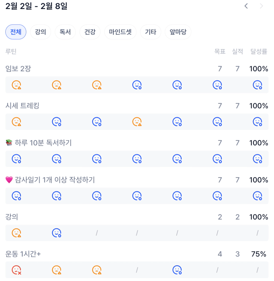Switch to the 기타 tab

click(150, 32)
